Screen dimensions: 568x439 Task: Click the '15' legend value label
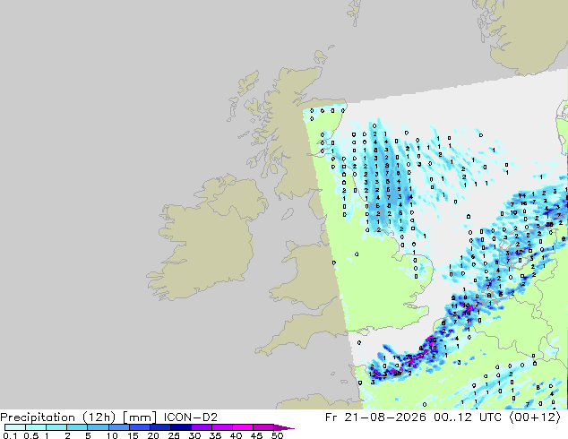coord(133,435)
